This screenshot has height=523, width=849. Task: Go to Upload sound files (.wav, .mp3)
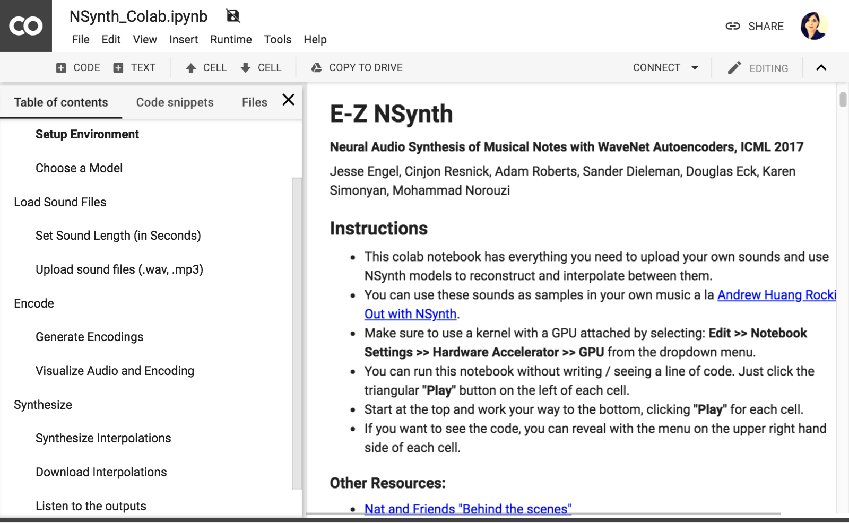coord(119,269)
